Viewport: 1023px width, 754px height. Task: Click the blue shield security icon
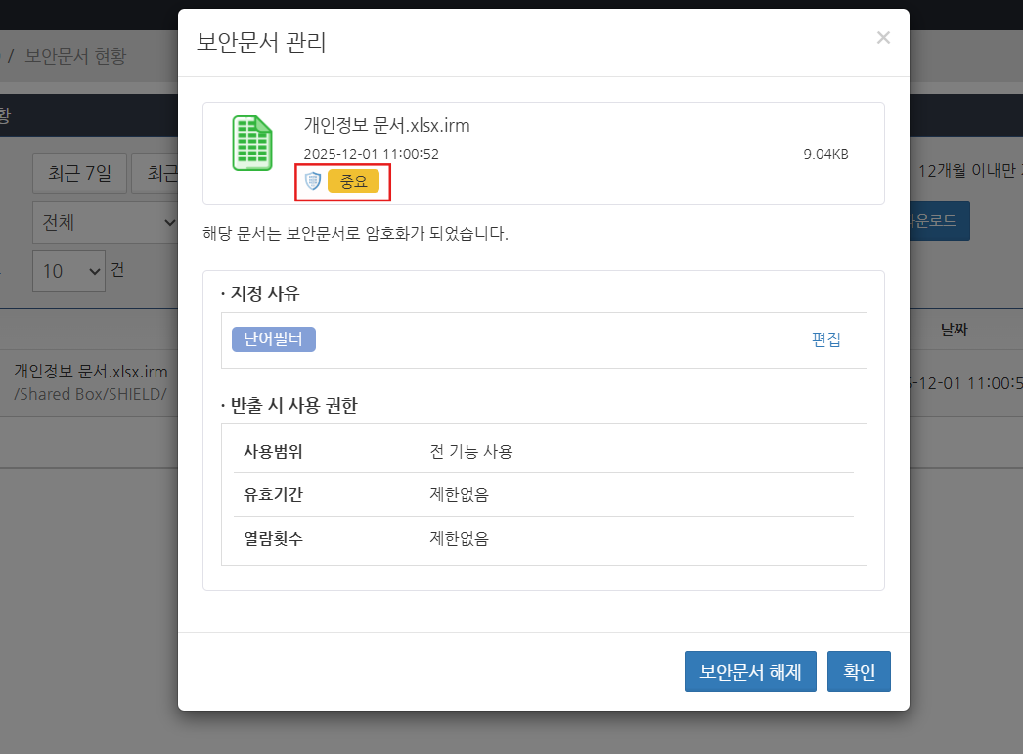(313, 181)
